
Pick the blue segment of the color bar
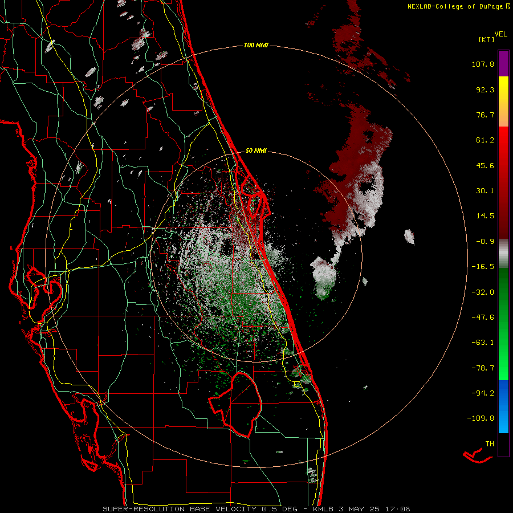(x=503, y=406)
